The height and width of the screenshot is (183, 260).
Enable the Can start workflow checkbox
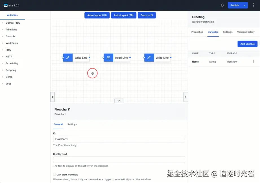(x=54, y=174)
